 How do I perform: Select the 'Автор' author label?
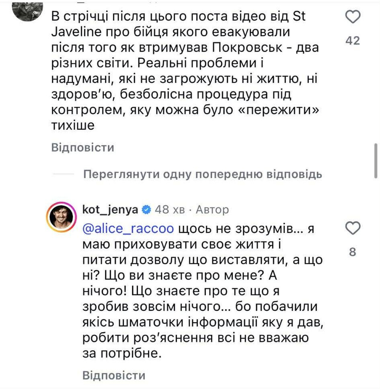(x=213, y=209)
